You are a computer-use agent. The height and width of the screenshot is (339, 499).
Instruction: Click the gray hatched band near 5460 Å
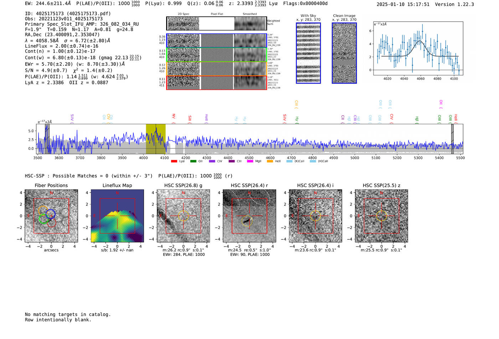coord(452,139)
